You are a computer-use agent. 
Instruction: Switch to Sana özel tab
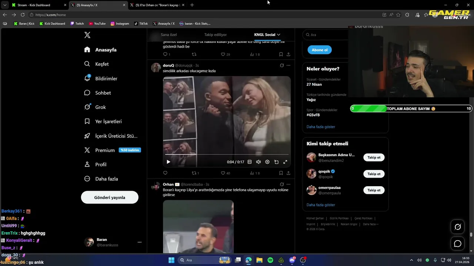[x=169, y=35]
